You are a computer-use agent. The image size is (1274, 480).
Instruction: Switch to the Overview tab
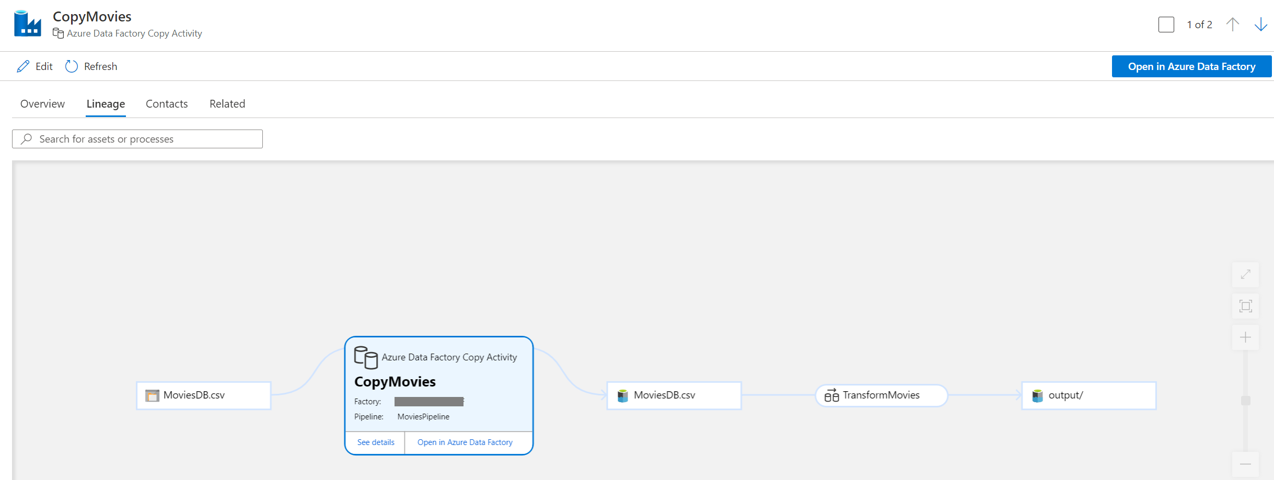42,104
